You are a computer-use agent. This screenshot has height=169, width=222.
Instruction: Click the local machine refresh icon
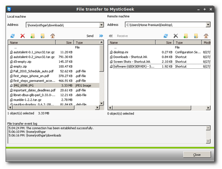[x=12, y=36]
